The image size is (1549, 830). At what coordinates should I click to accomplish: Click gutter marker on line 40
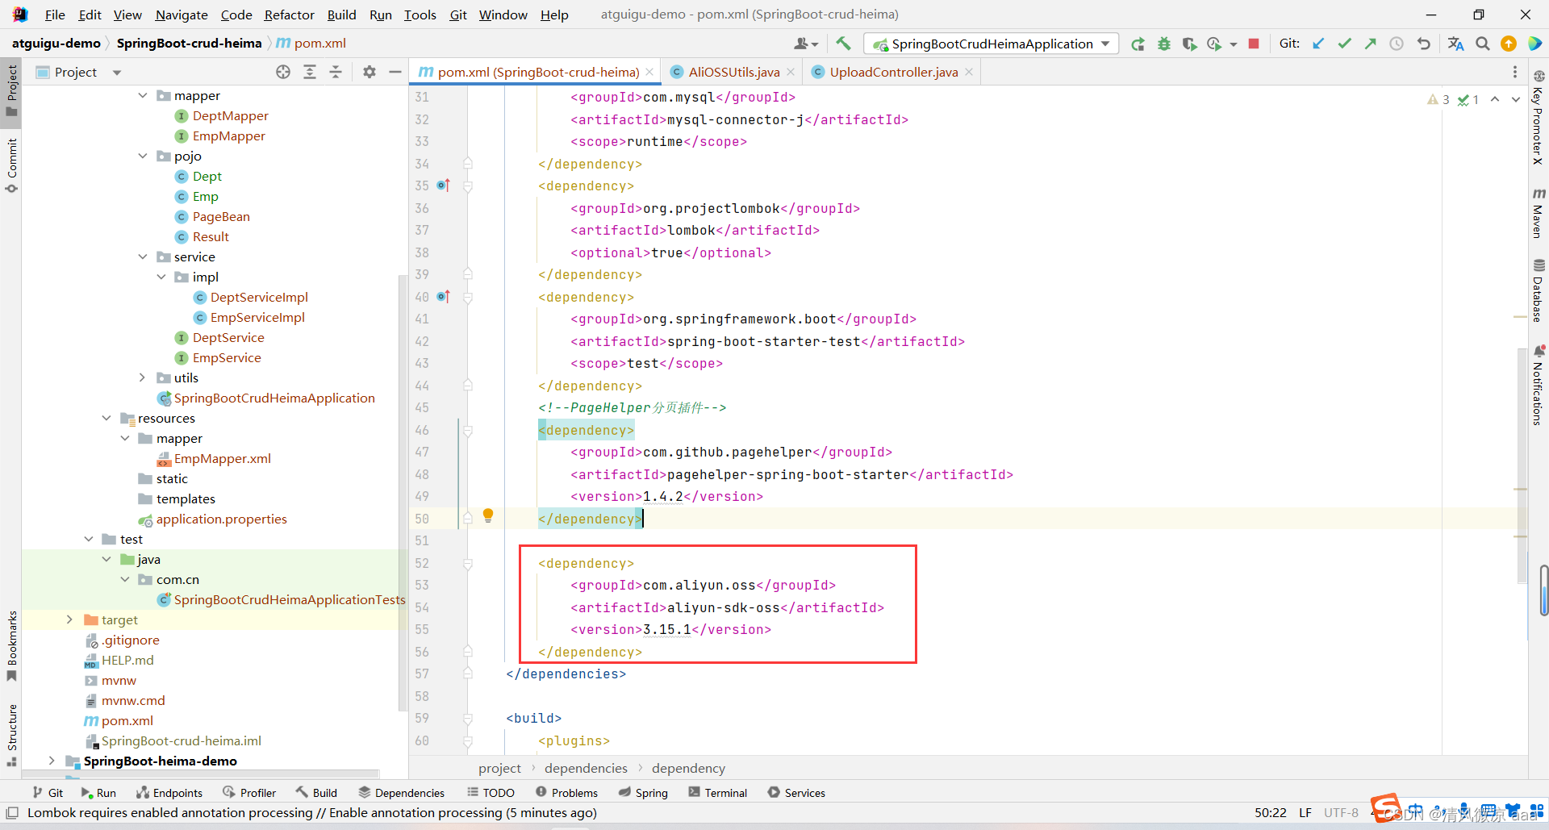coord(443,297)
